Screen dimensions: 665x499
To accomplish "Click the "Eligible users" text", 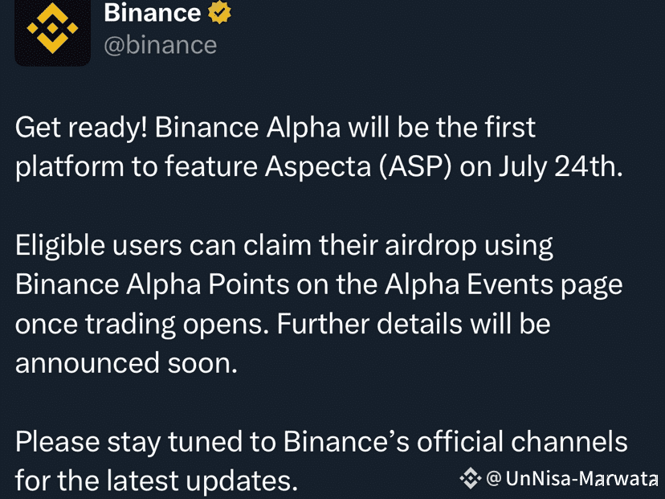I will [97, 246].
